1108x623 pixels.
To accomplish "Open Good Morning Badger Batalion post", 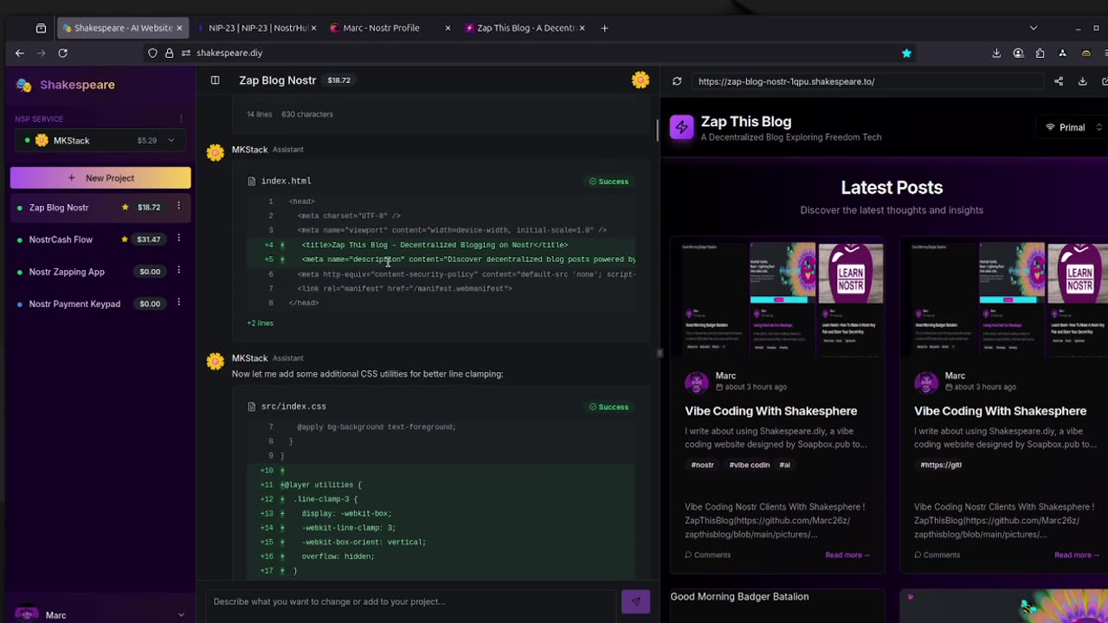I will pos(739,596).
